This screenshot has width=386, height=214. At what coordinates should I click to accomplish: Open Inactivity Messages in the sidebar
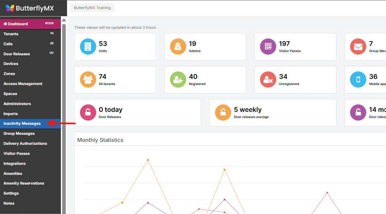[22, 123]
